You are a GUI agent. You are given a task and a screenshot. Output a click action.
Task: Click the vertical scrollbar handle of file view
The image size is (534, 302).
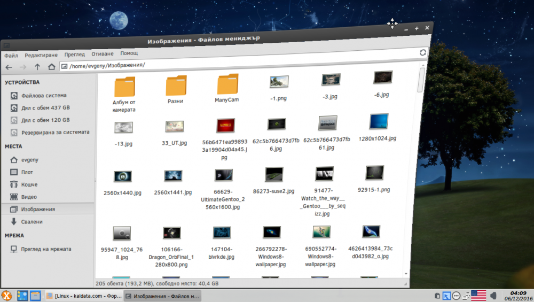coord(422,80)
